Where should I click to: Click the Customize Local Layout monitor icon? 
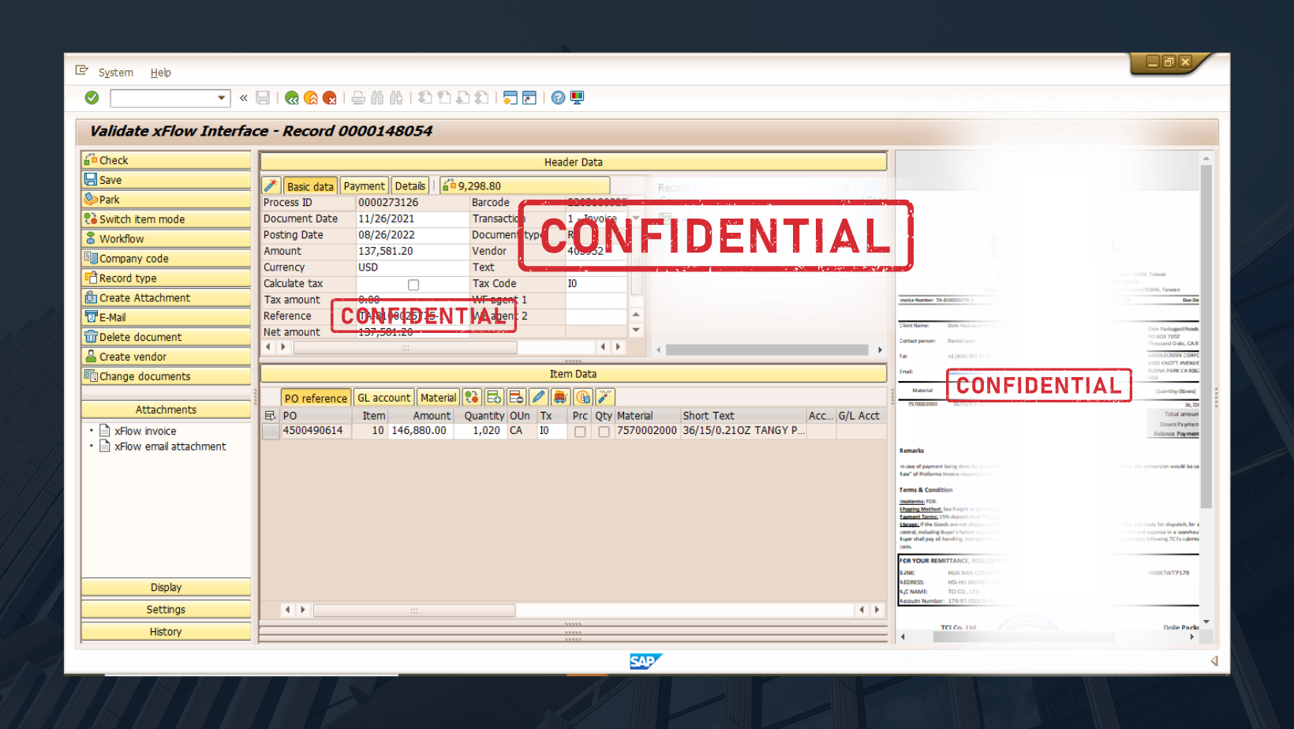pos(577,98)
